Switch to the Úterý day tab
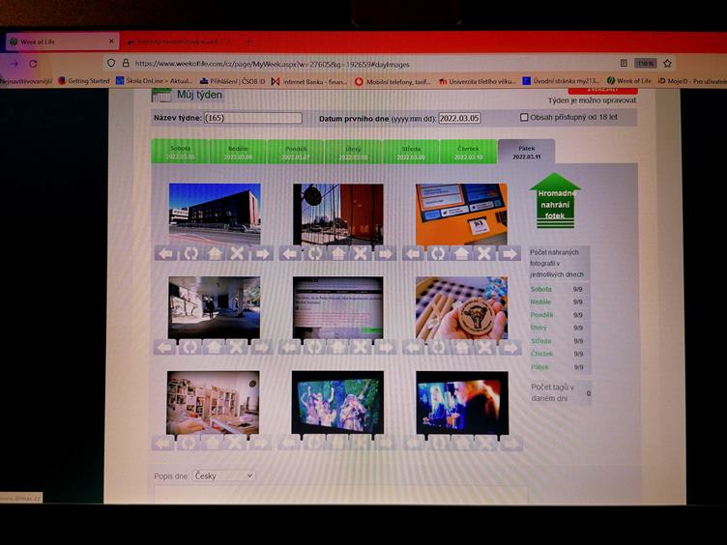 point(353,153)
